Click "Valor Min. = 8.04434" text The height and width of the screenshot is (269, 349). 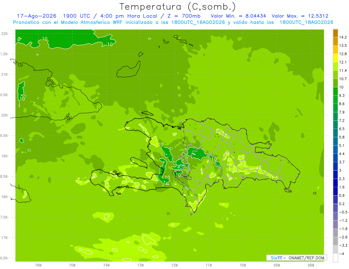pyautogui.click(x=238, y=16)
